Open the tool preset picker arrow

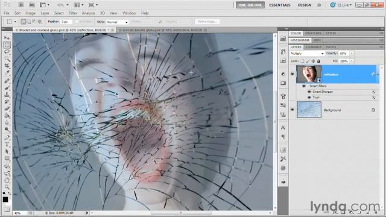15,22
